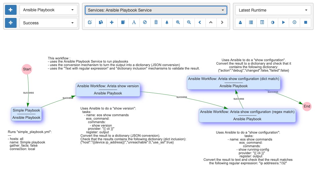Click the tree icon in the toolbar
The image size is (316, 175).
[167, 22]
